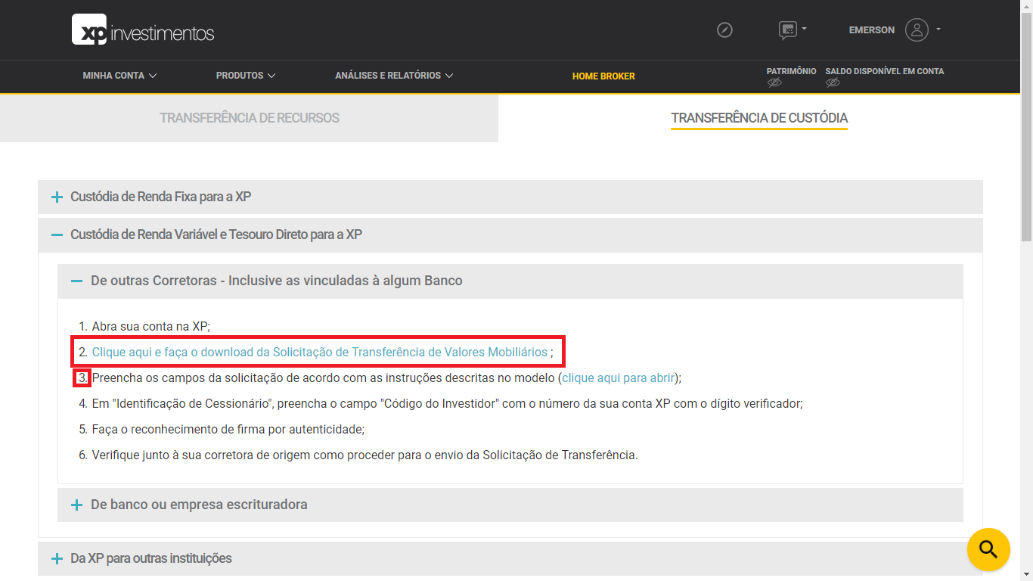Open the EMERSON account dropdown arrow
Screen dimensions: 1033x581
[x=938, y=30]
